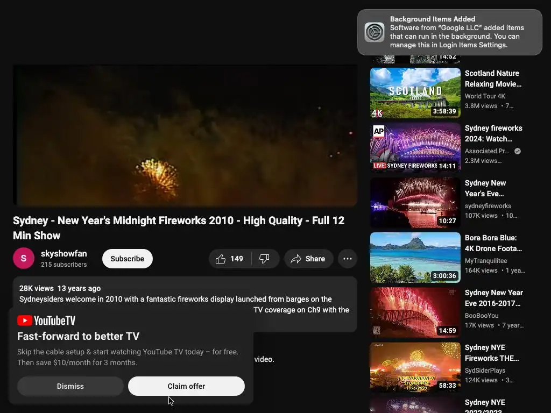Dismiss the YouTube TV offer
The width and height of the screenshot is (551, 413).
70,386
